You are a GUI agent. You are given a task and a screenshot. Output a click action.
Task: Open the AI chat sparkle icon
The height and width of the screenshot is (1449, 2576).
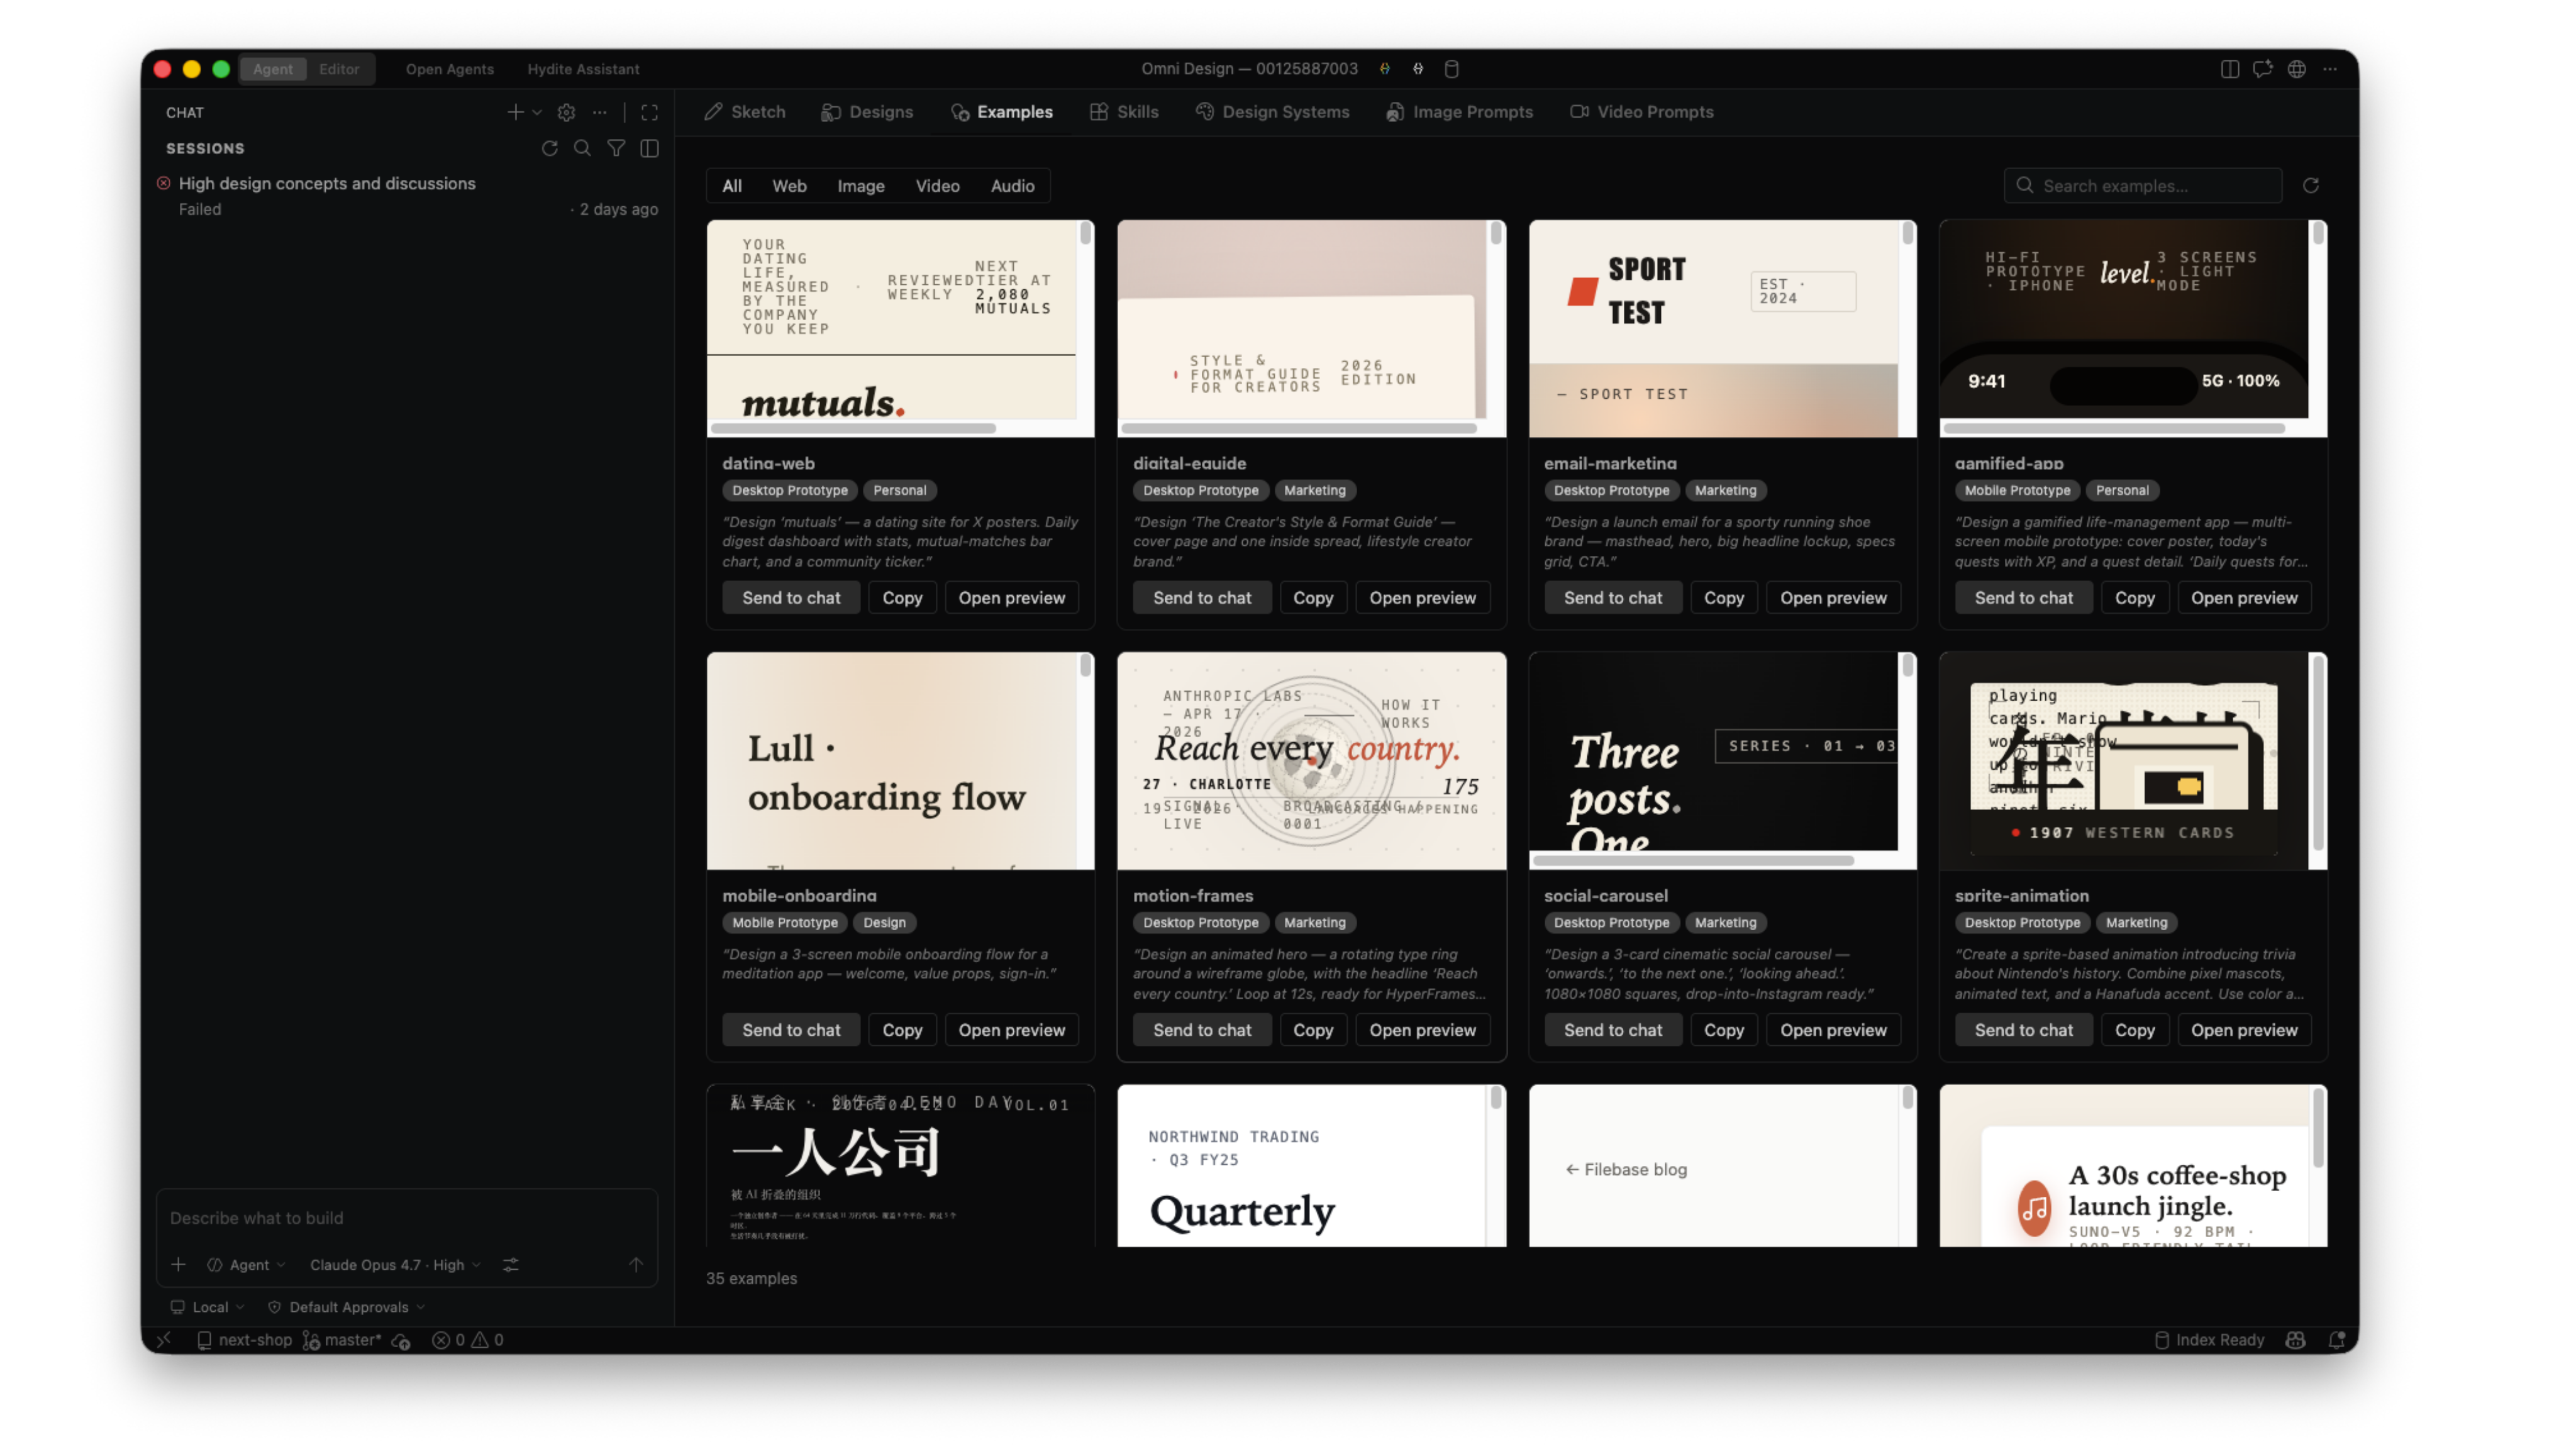[x=2262, y=69]
